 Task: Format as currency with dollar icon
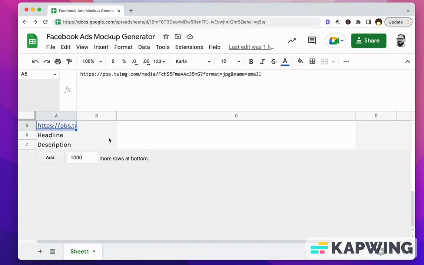113,61
